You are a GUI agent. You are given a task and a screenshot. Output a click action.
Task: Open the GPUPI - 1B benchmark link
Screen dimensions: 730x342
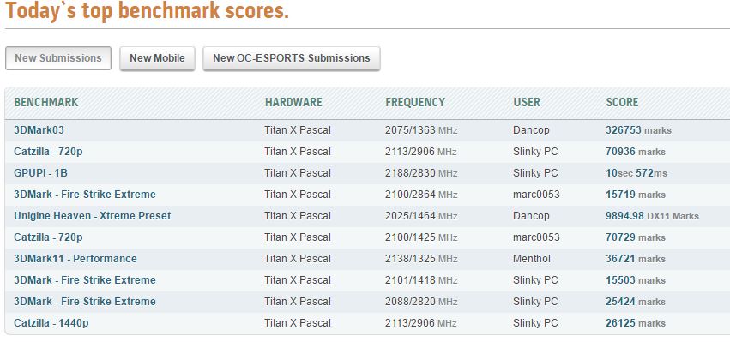click(41, 173)
